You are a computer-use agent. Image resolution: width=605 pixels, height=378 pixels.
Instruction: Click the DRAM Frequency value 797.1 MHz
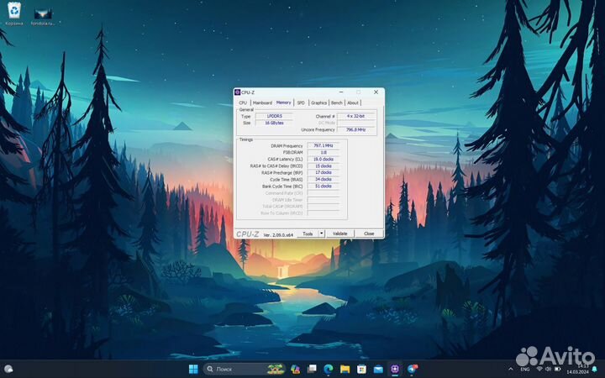click(x=324, y=146)
